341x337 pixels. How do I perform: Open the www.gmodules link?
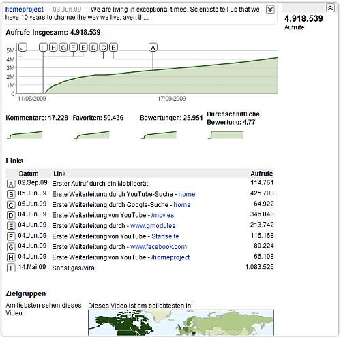[153, 226]
